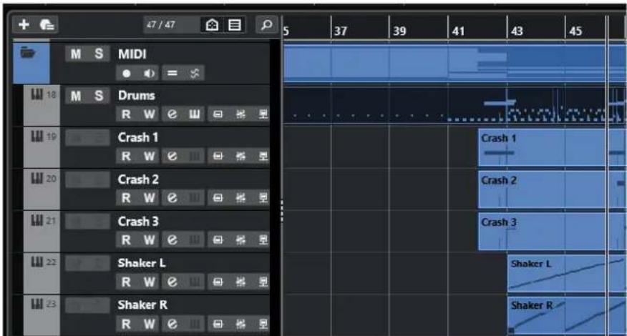Collapse the MIDI folder track icon

coord(28,52)
